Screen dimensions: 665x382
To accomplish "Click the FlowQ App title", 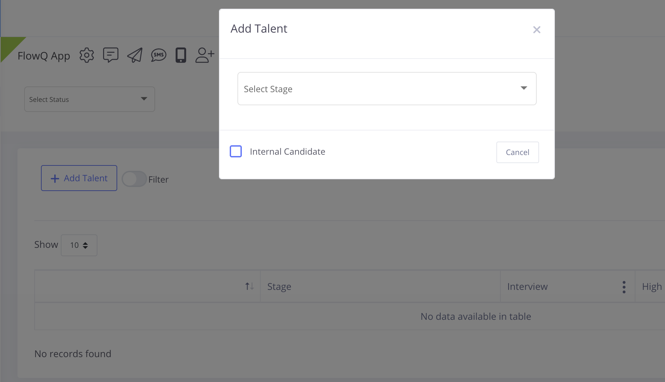I will pyautogui.click(x=44, y=56).
